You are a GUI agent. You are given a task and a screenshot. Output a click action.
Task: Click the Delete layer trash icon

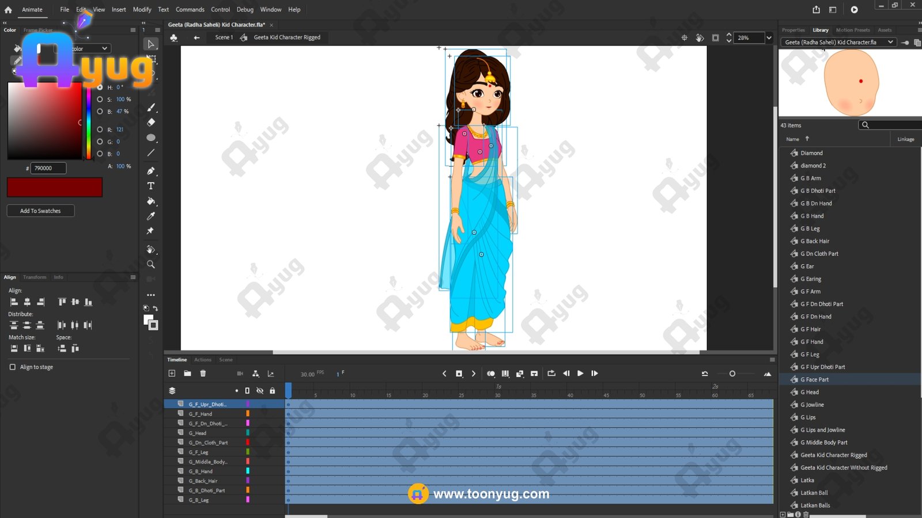tap(203, 374)
